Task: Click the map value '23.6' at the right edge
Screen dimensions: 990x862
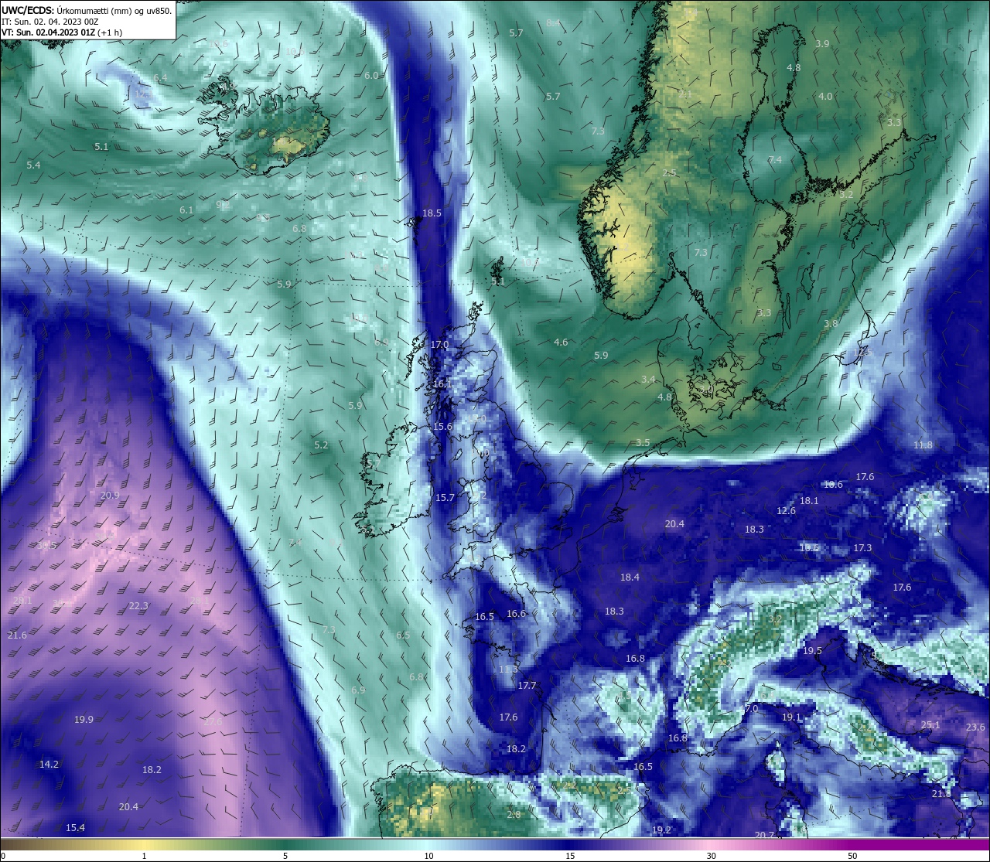Action: (975, 727)
